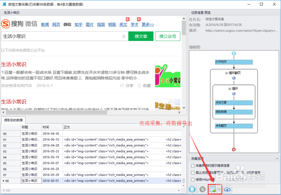Click the 正文 column header
This screenshot has height=195, width=281.
[122, 127]
